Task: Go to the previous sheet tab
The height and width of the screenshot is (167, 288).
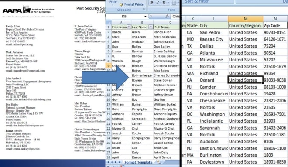Action: 112,162
